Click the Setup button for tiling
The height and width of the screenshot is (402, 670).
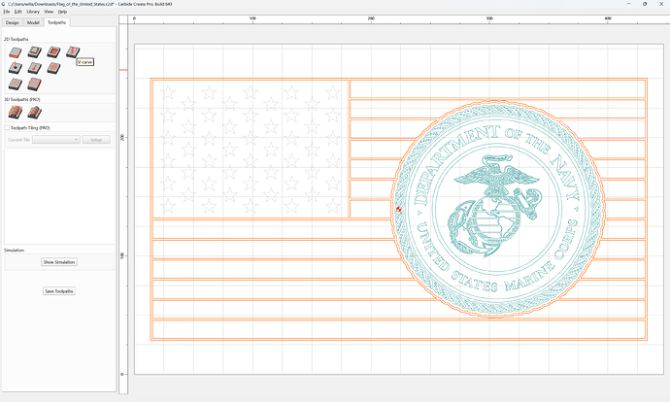[96, 140]
